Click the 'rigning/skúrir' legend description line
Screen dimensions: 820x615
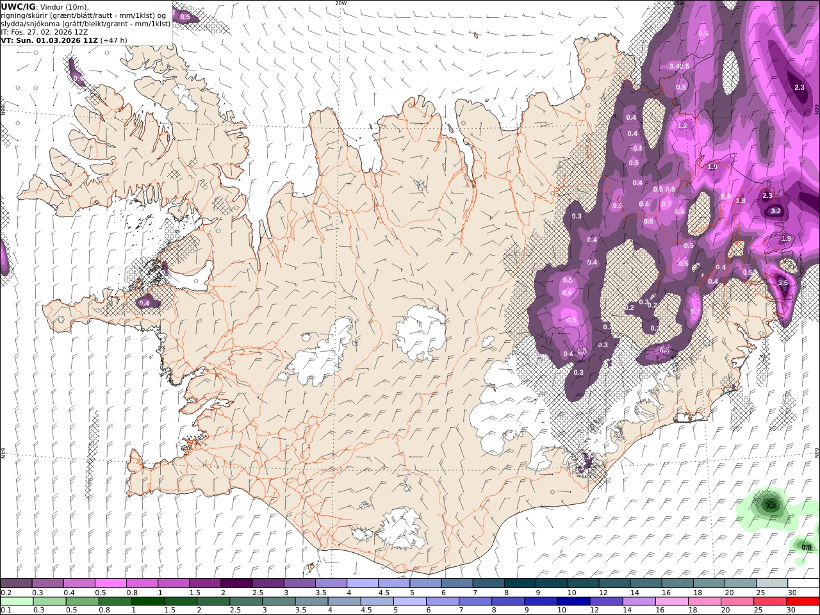83,15
